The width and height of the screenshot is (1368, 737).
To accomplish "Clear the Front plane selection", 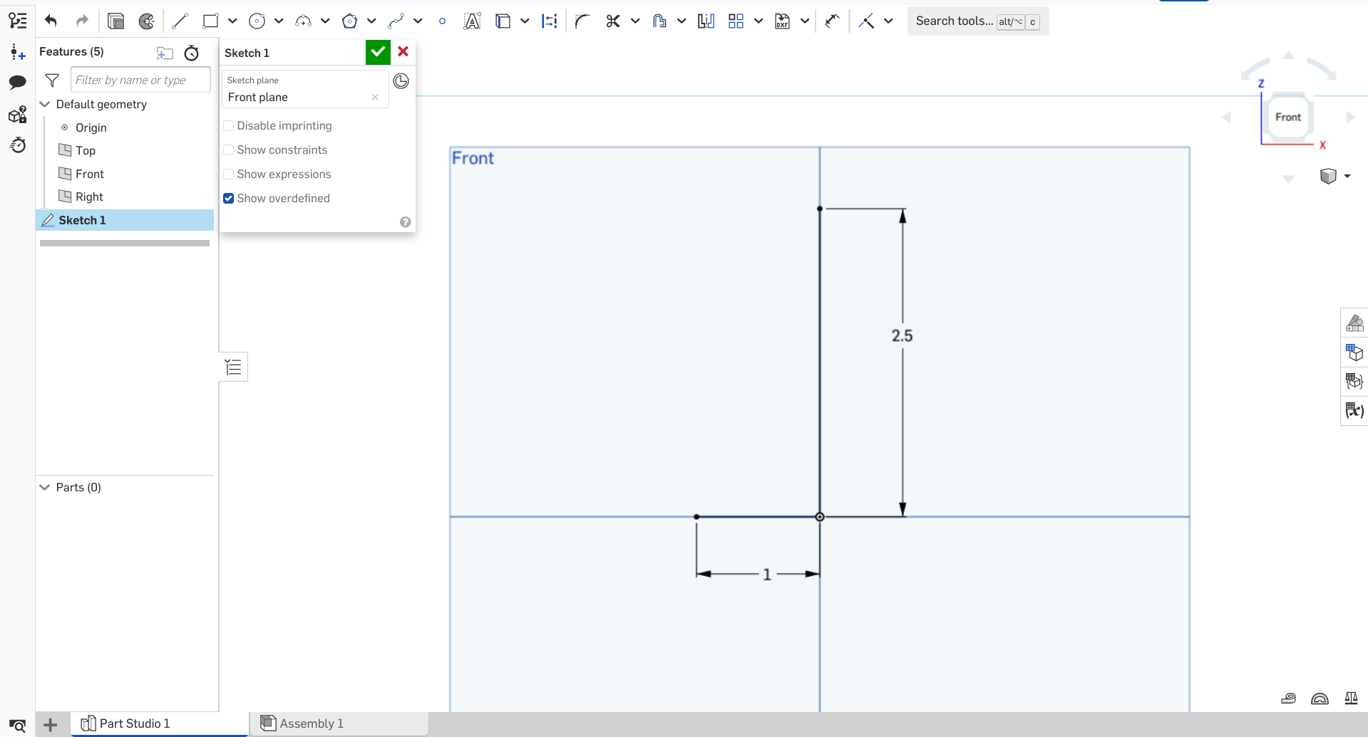I will tap(375, 98).
